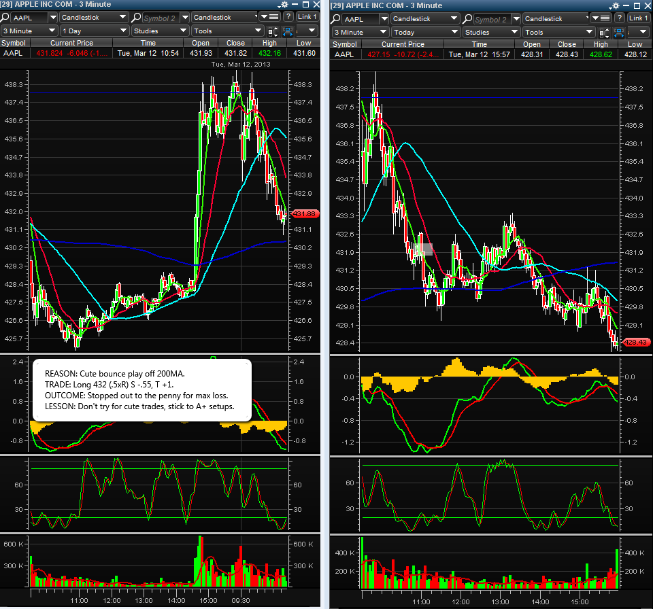Click the Symbol 2 input field in right chart
This screenshot has width=653, height=609.
coord(492,19)
